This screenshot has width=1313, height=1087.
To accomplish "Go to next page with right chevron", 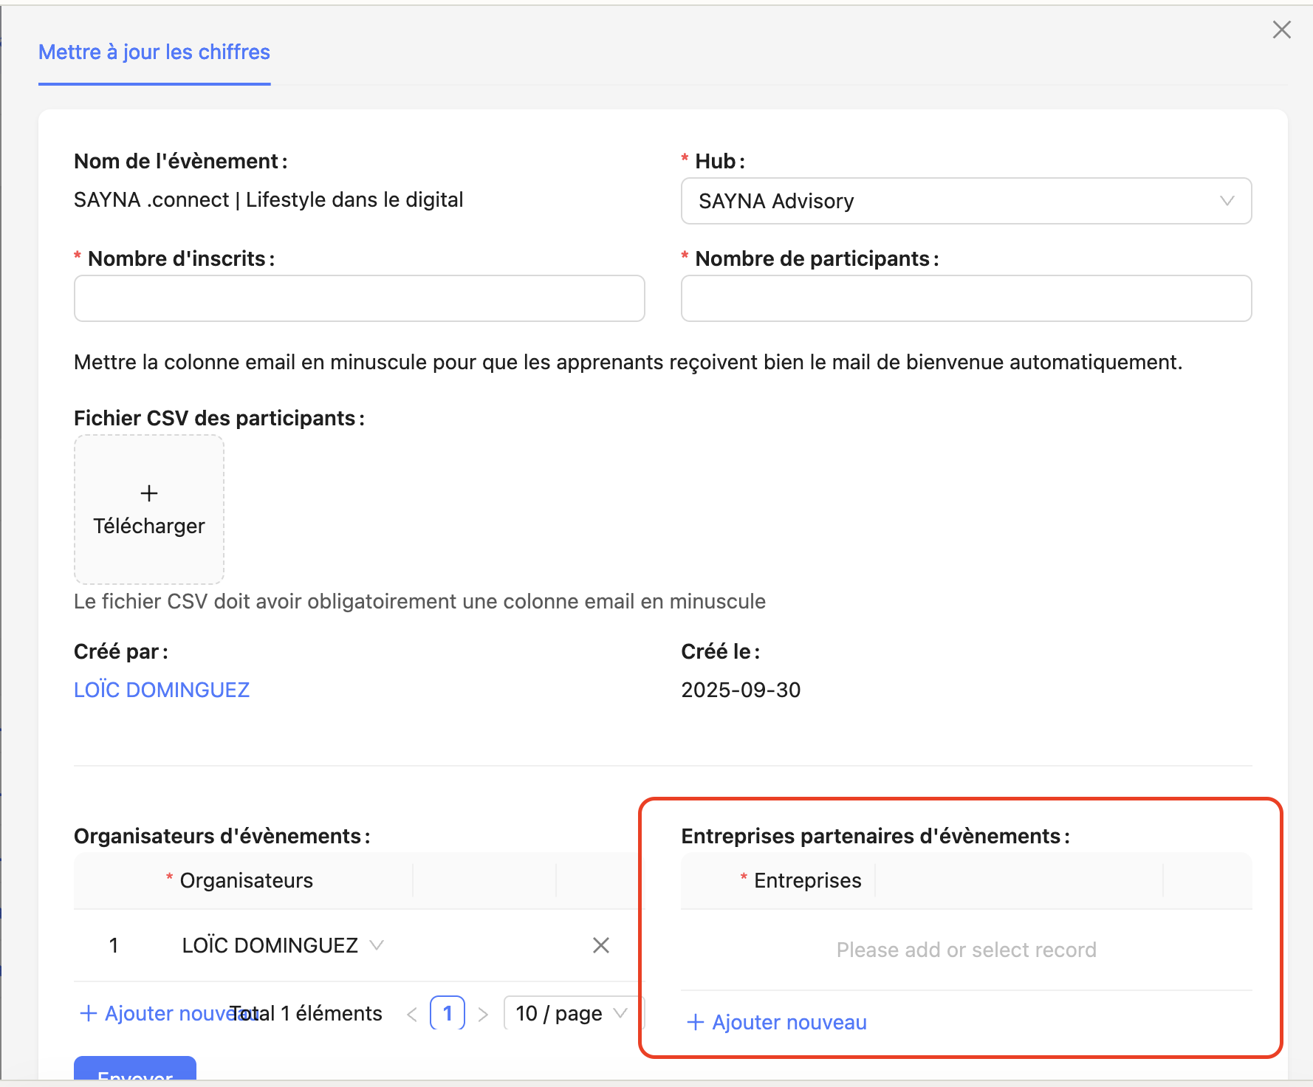I will (x=483, y=1014).
